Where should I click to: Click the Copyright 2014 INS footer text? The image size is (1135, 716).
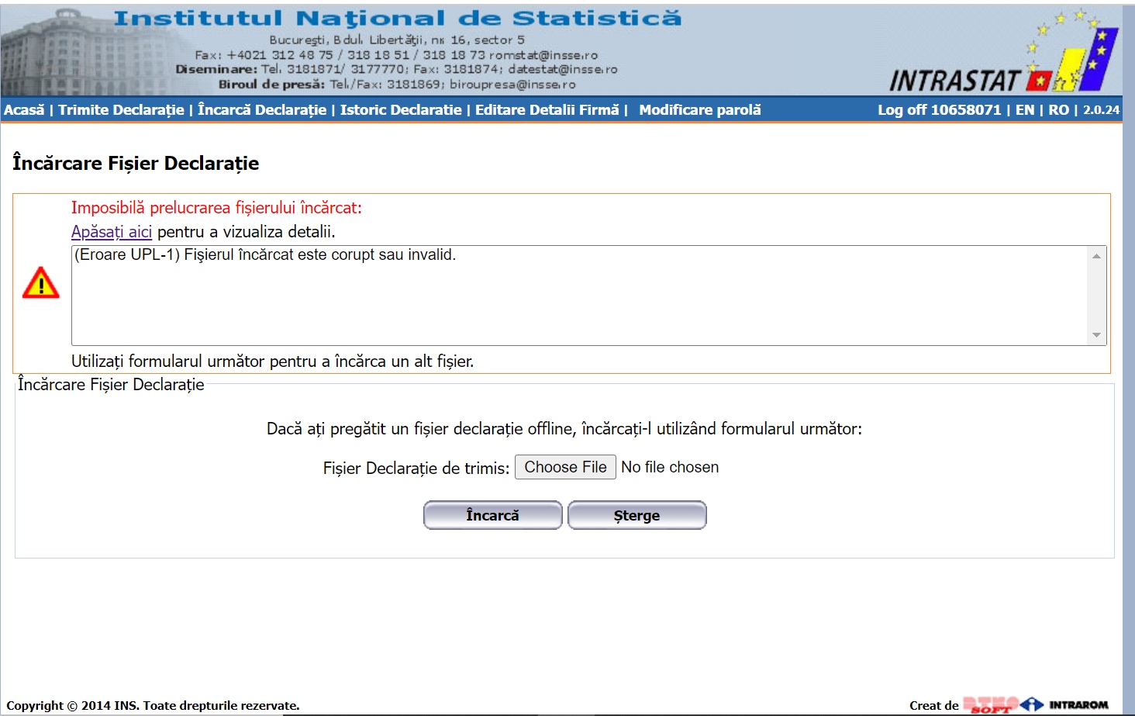[153, 705]
